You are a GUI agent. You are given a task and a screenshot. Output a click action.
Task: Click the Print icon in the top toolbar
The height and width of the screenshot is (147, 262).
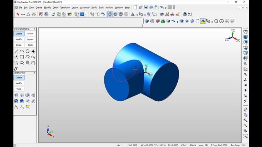point(151,7)
